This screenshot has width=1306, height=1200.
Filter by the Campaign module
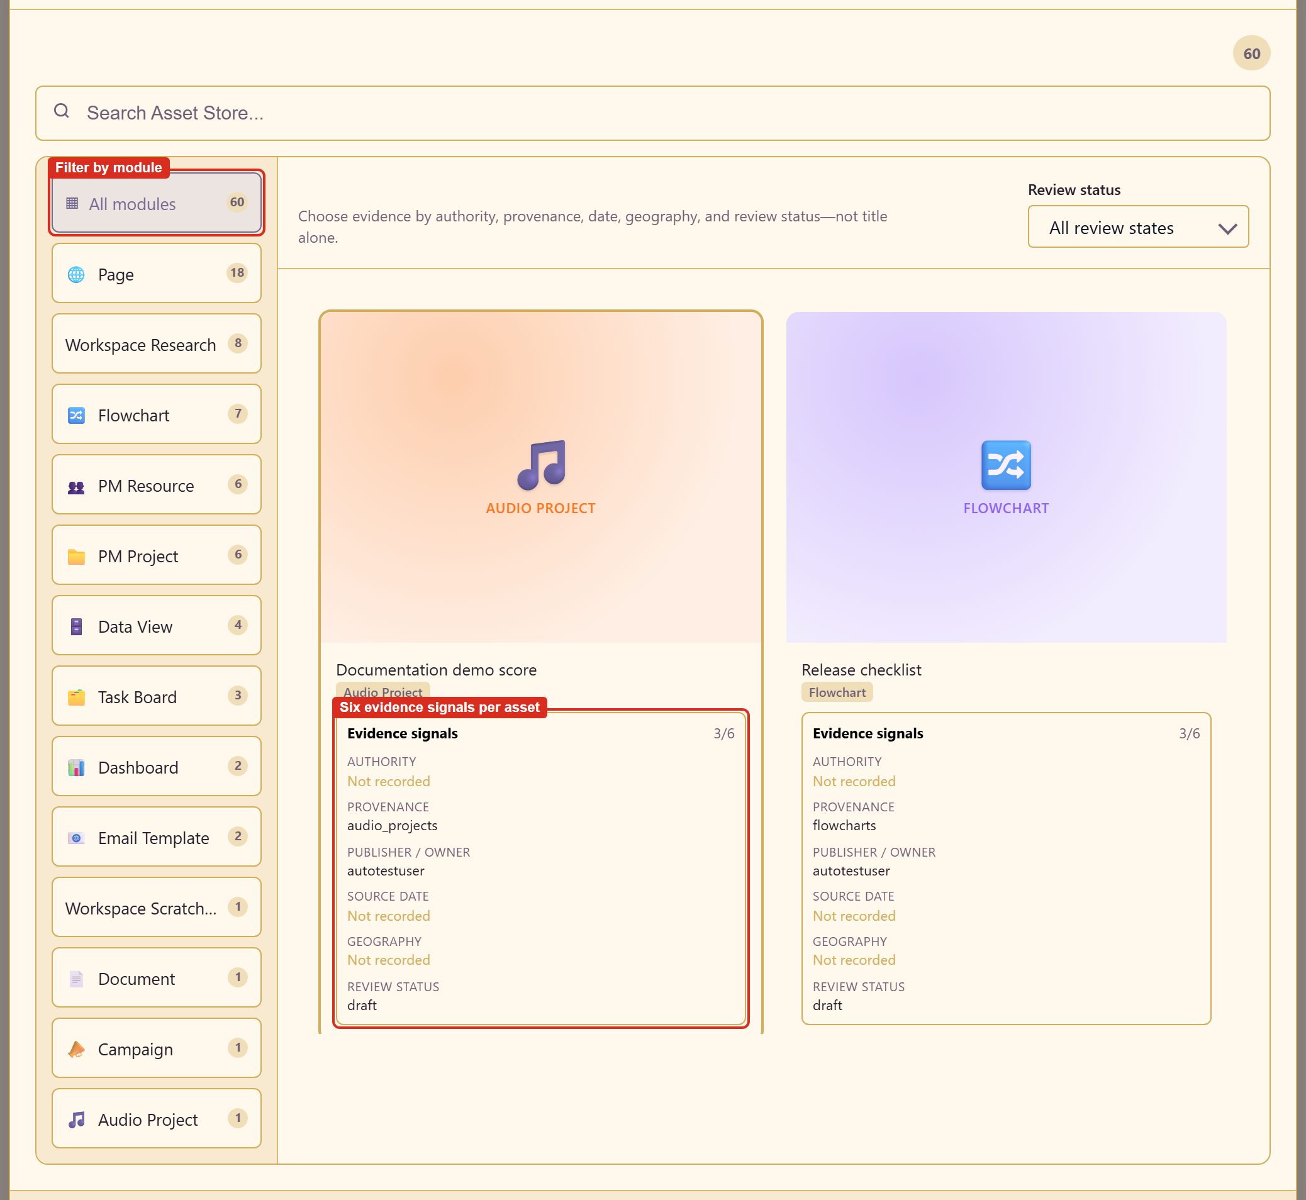tap(157, 1048)
